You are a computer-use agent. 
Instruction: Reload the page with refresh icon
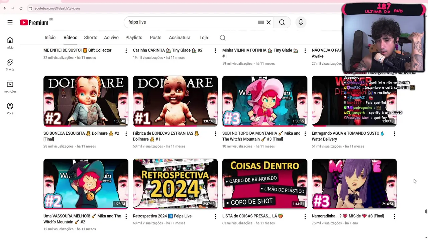(21, 8)
